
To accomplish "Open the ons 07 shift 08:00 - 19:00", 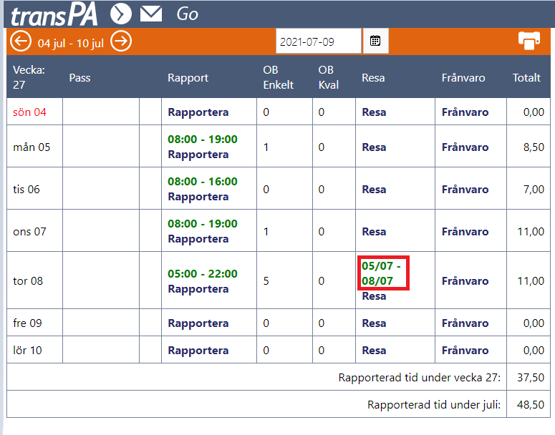I will click(x=203, y=223).
